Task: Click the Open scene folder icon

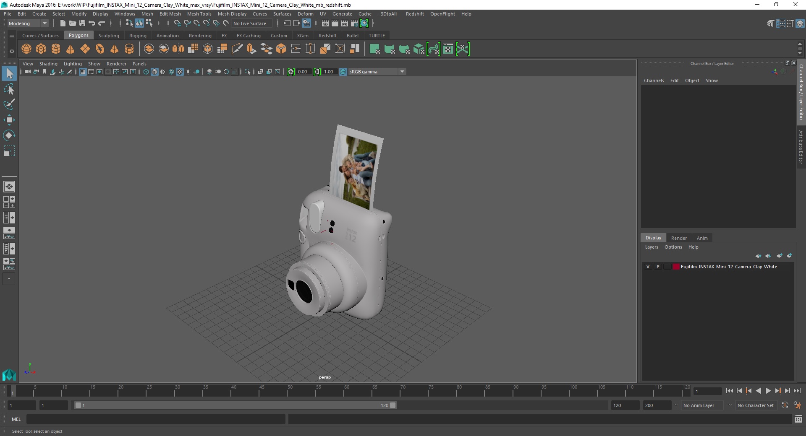Action: click(72, 23)
